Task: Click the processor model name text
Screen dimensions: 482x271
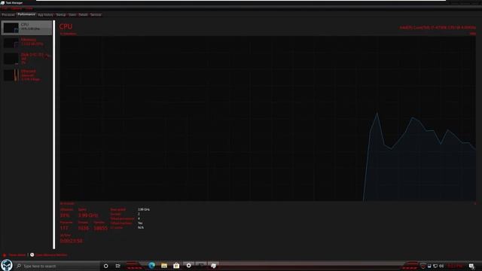Action: tap(438, 27)
